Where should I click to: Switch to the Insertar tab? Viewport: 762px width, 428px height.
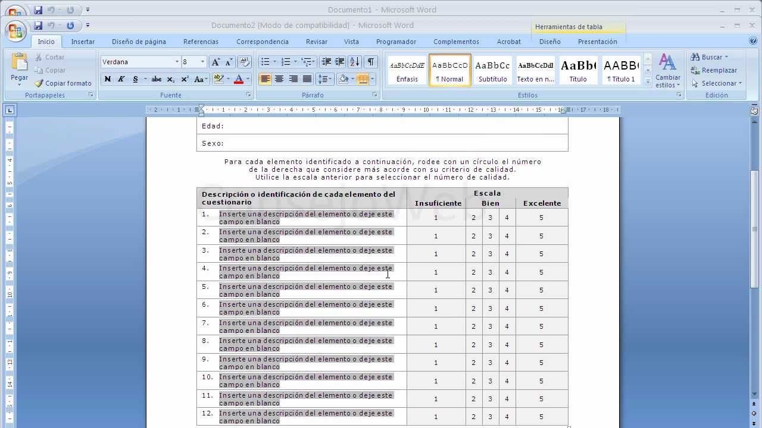[x=83, y=42]
